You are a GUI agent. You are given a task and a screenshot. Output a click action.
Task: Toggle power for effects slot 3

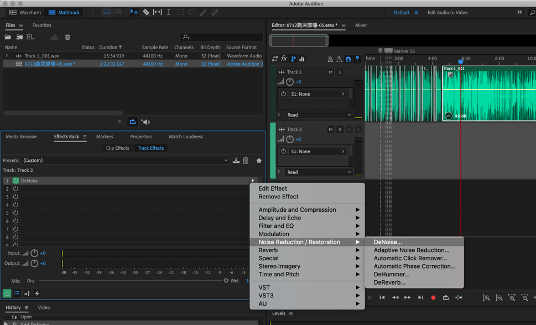click(x=15, y=197)
